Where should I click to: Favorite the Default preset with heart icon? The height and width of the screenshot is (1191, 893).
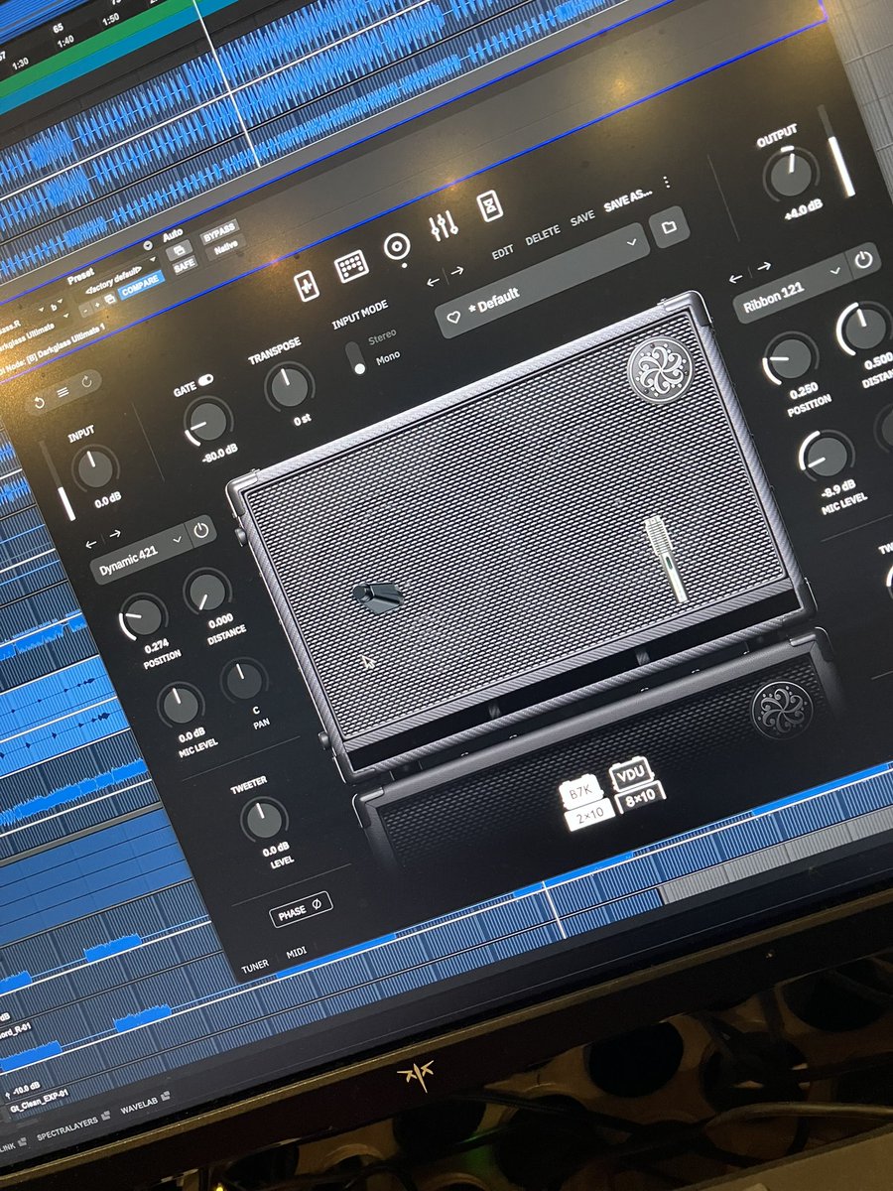(453, 318)
